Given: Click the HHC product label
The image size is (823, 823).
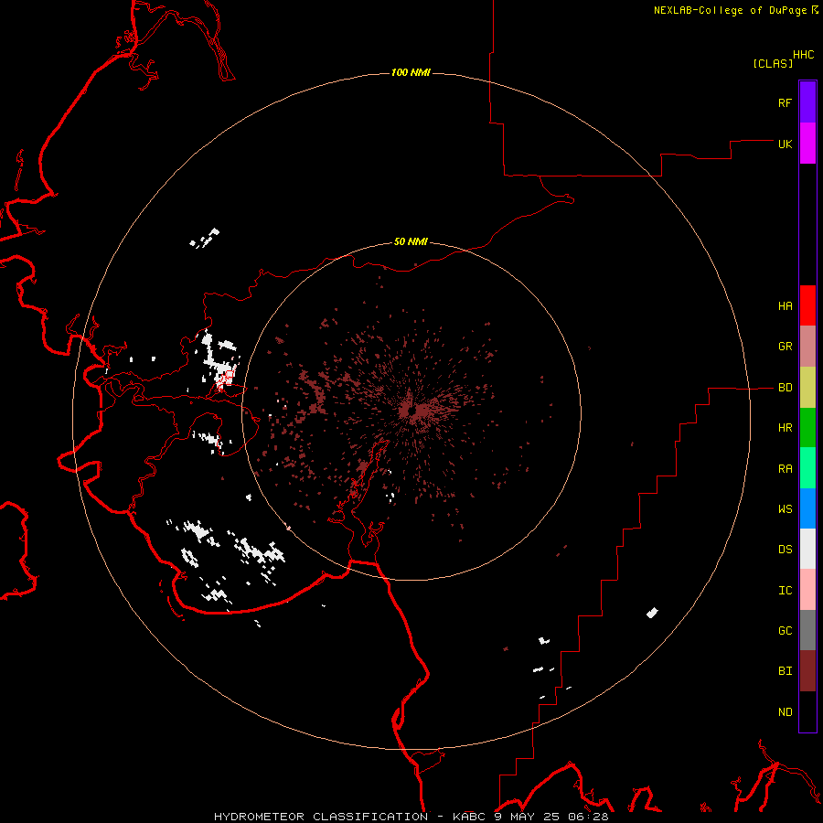Looking at the screenshot, I should (803, 55).
